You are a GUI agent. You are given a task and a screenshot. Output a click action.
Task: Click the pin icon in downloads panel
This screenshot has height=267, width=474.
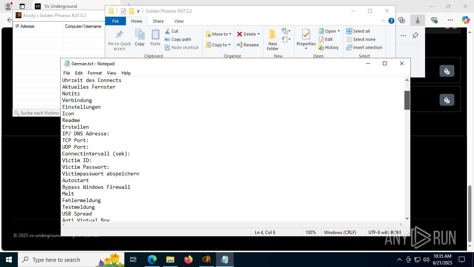click(x=415, y=36)
